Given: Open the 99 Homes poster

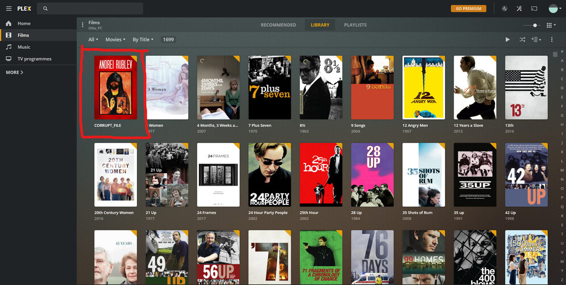Looking at the screenshot, I should [424, 258].
